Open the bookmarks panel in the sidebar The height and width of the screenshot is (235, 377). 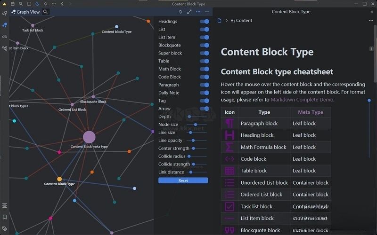(x=5, y=217)
